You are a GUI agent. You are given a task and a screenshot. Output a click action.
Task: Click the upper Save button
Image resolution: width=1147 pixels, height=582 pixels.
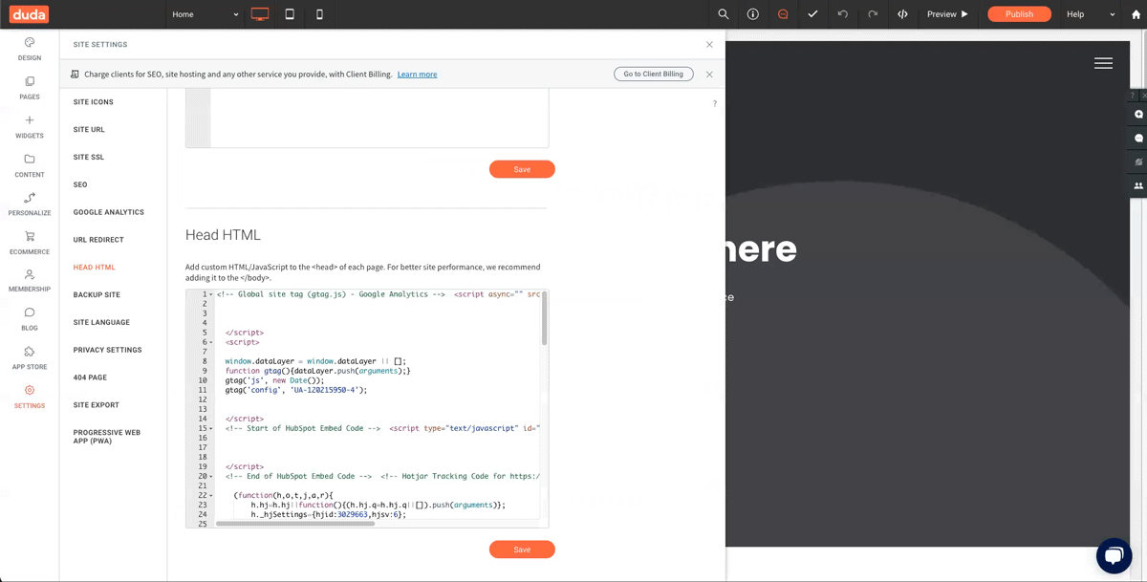click(522, 169)
